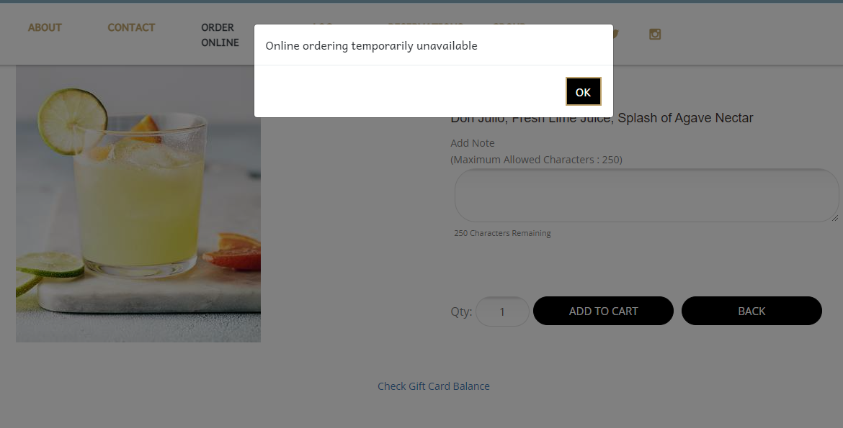This screenshot has height=428, width=843.
Task: Click the margarita drink photo
Action: click(x=138, y=204)
